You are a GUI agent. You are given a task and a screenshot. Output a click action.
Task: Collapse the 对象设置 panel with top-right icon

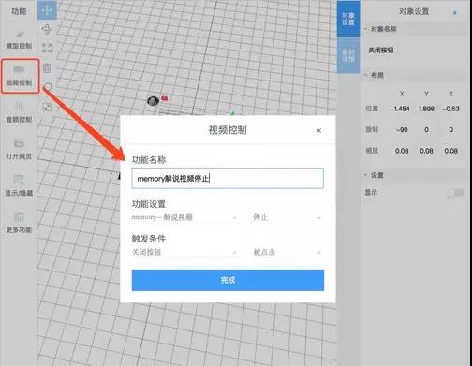(x=455, y=12)
